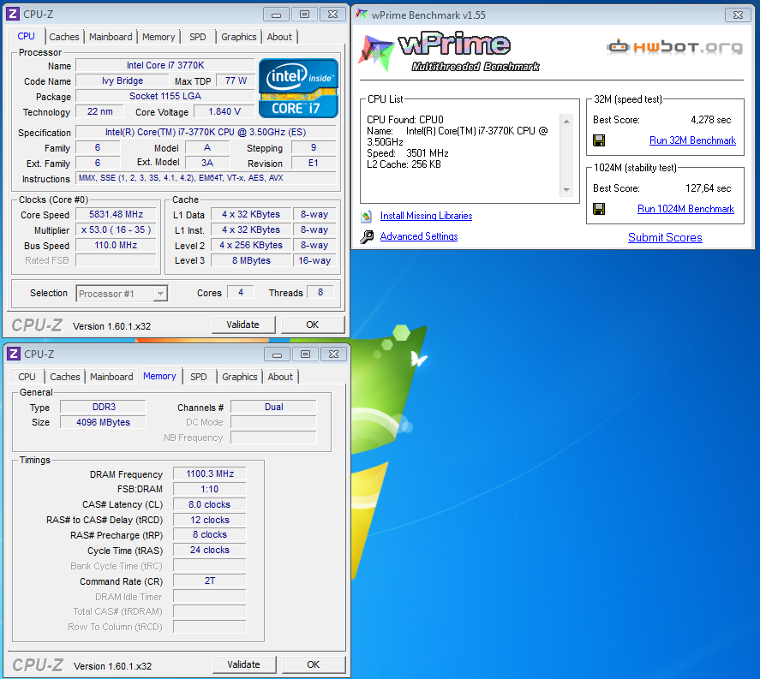Open Memory tab in top CPU-Z window

(159, 37)
